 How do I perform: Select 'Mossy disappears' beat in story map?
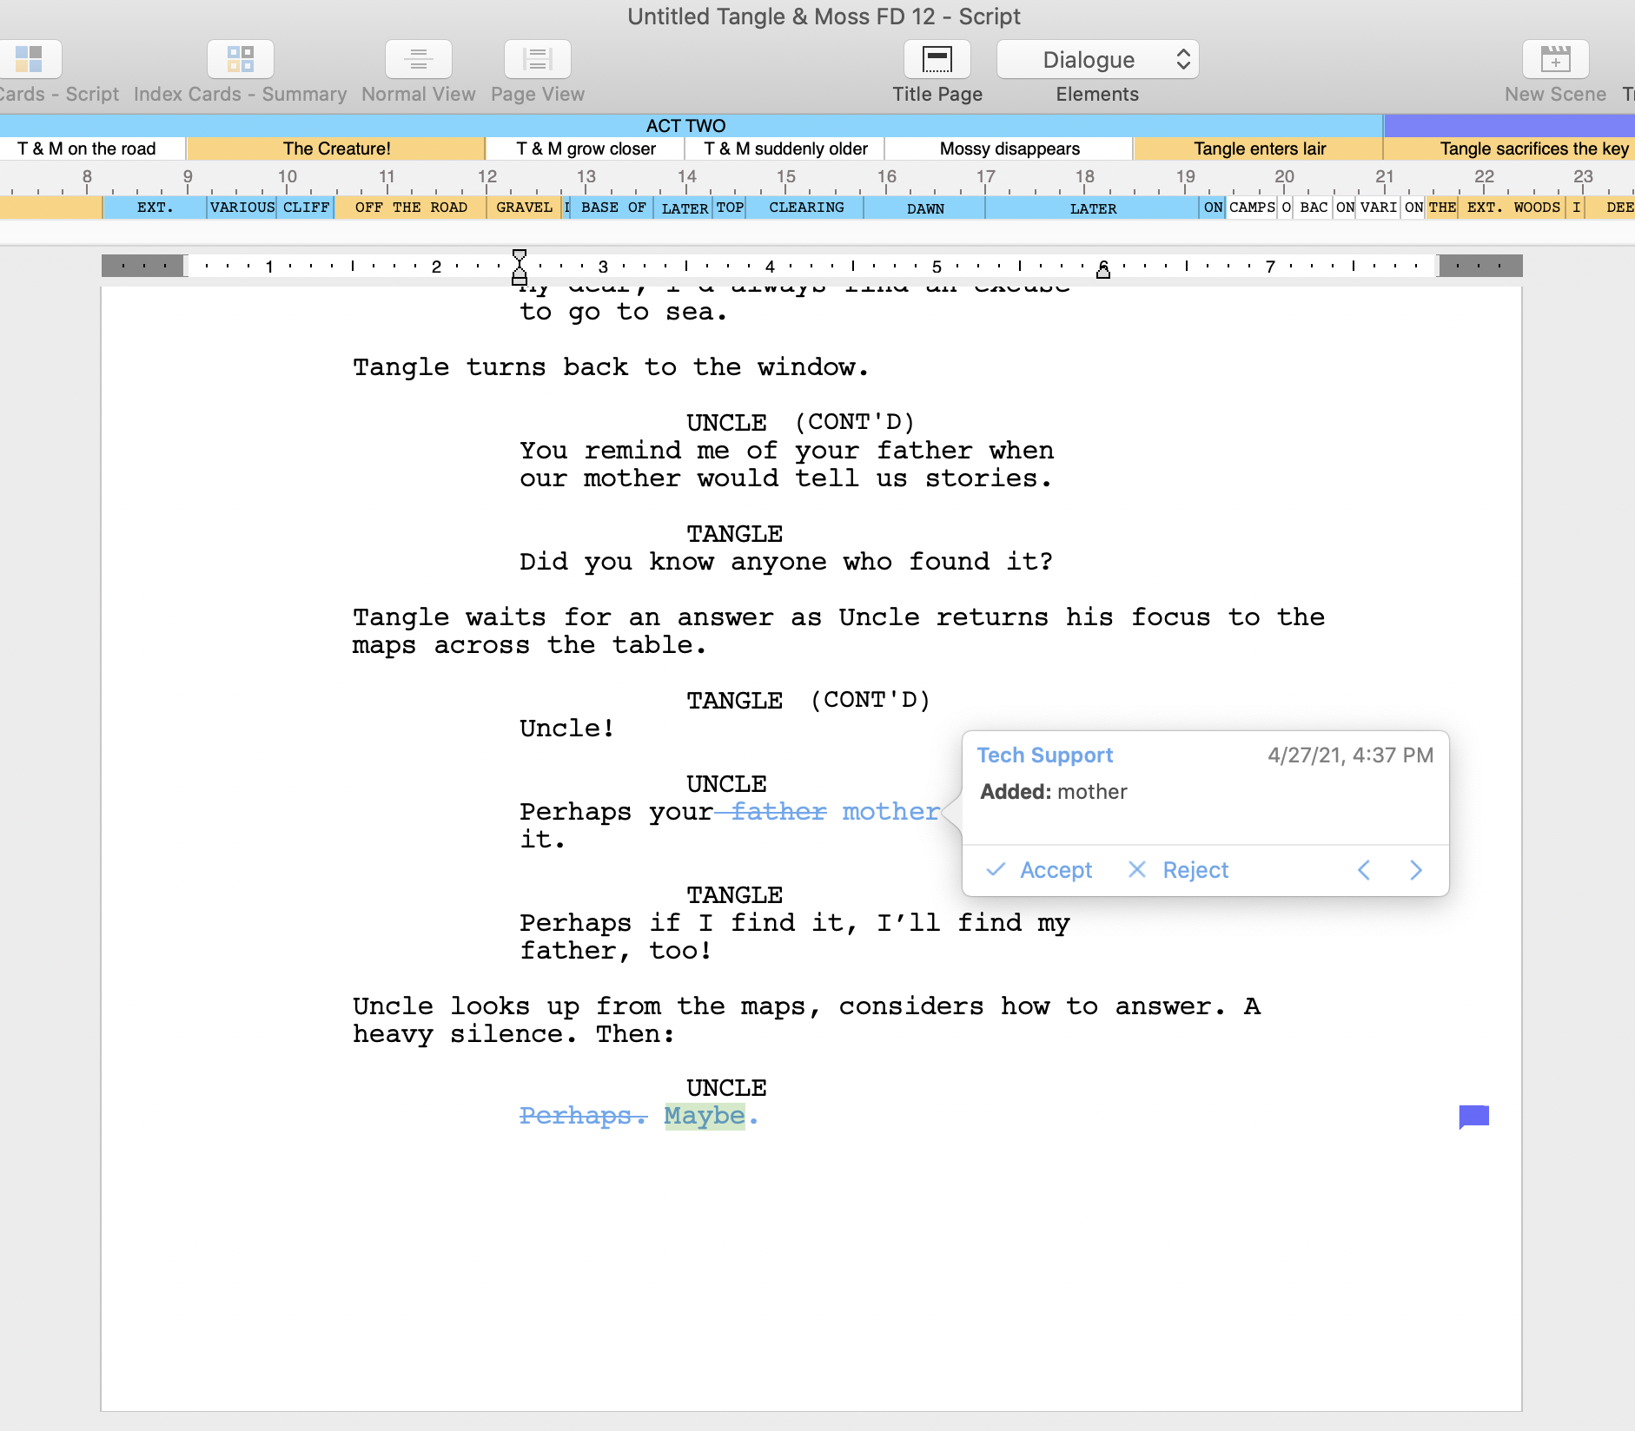[x=1009, y=148]
